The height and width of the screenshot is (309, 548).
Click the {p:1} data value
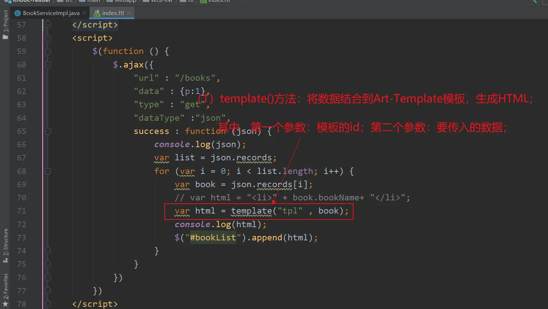[193, 91]
